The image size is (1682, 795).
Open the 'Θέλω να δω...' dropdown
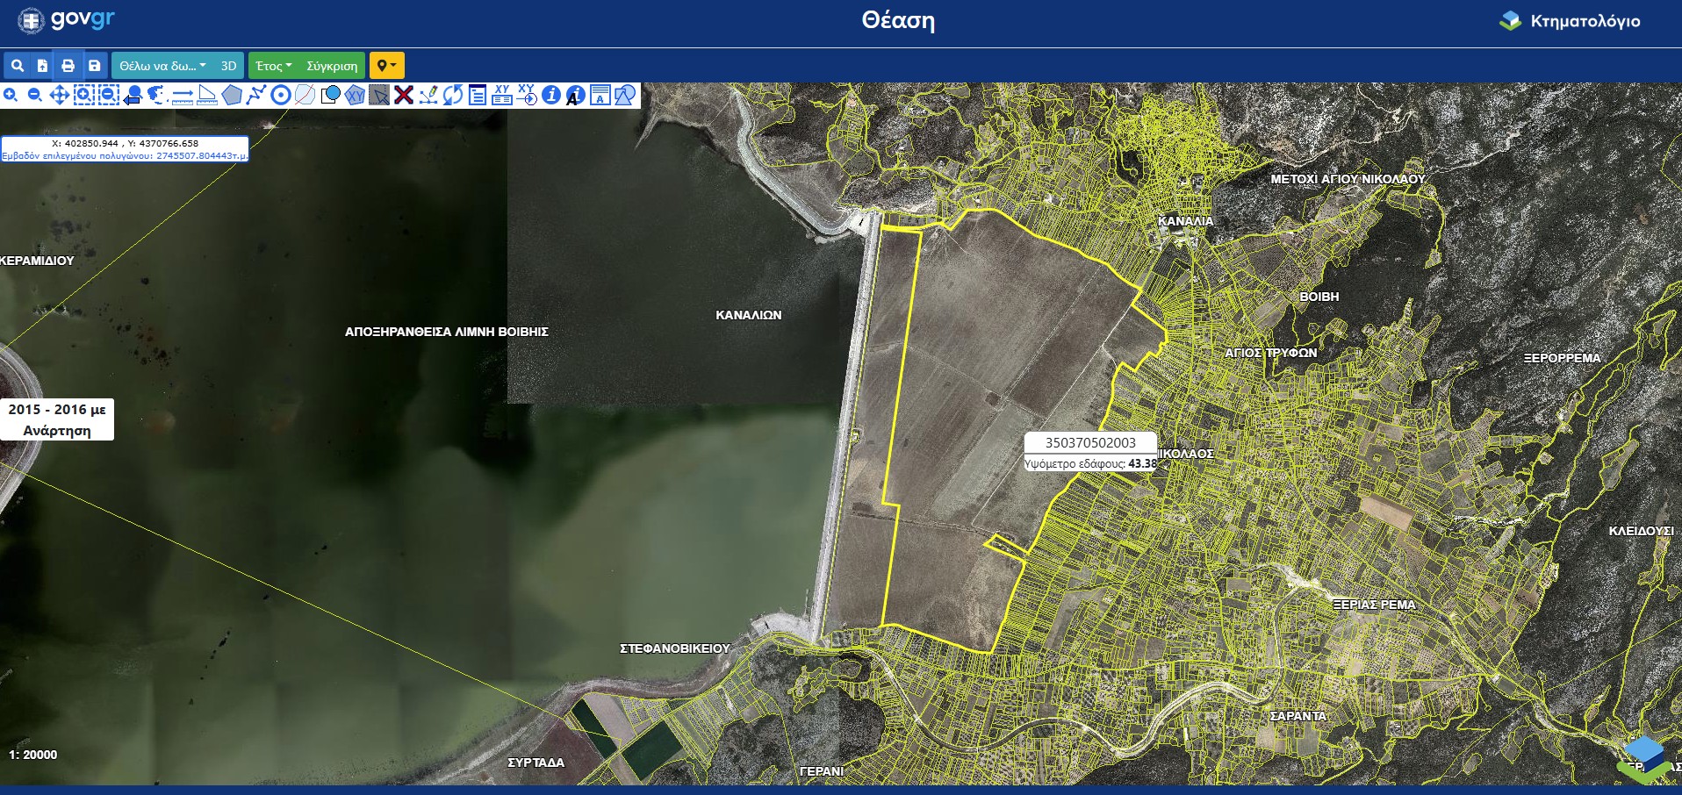(162, 66)
